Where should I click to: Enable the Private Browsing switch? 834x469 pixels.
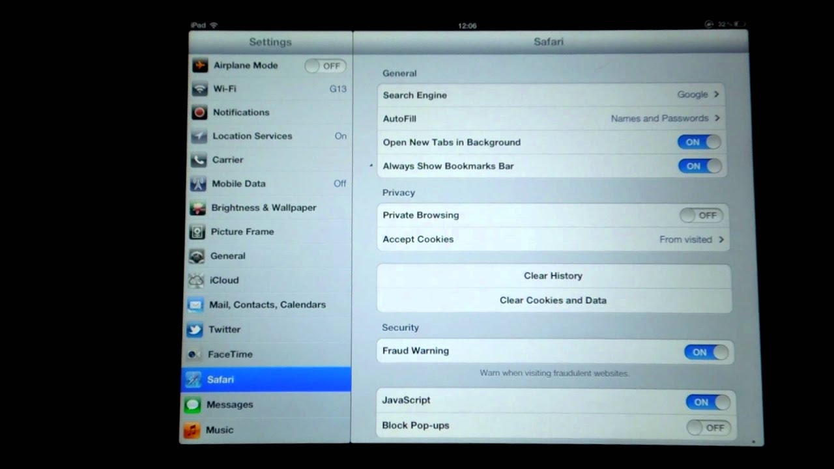pos(701,215)
